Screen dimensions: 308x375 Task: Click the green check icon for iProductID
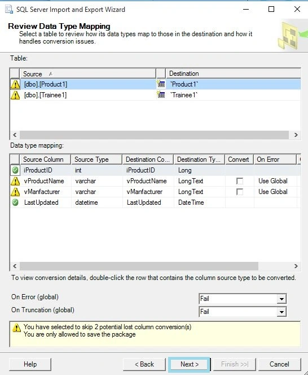click(15, 170)
